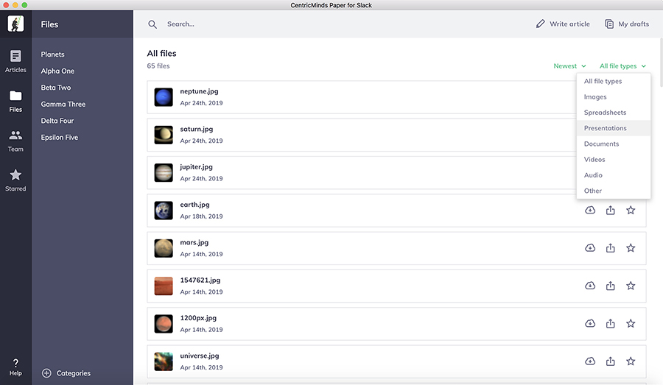Screen dimensions: 663x385
Task: Star the universe.jpg file
Action: [631, 361]
